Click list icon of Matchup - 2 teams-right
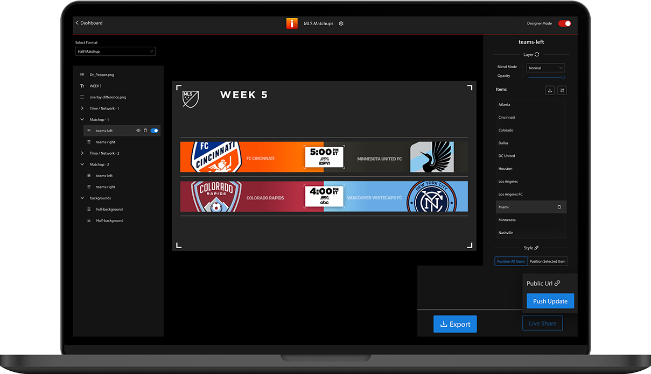Screen dimensions: 651x374 89,187
